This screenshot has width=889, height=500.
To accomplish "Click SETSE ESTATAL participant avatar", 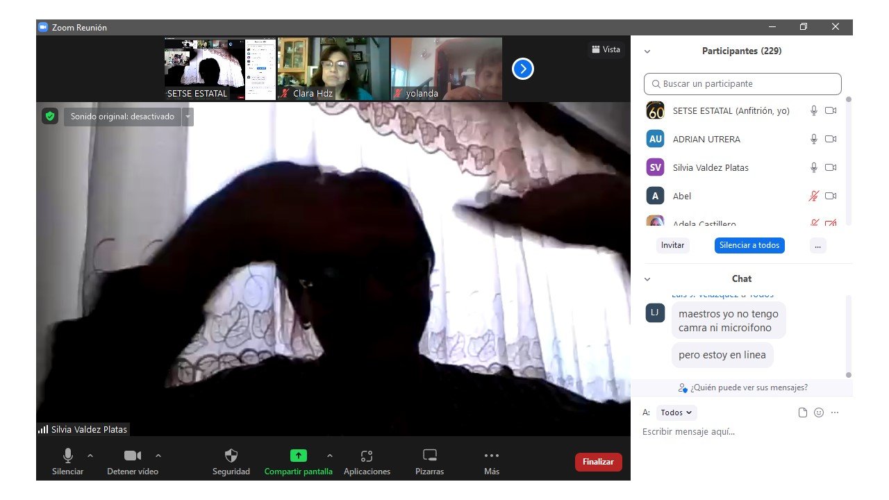I will (655, 110).
